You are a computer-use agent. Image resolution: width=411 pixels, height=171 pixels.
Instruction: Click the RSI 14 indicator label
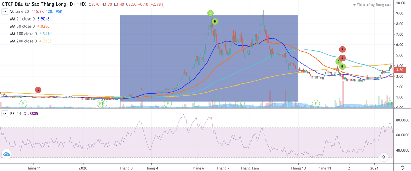(16, 113)
